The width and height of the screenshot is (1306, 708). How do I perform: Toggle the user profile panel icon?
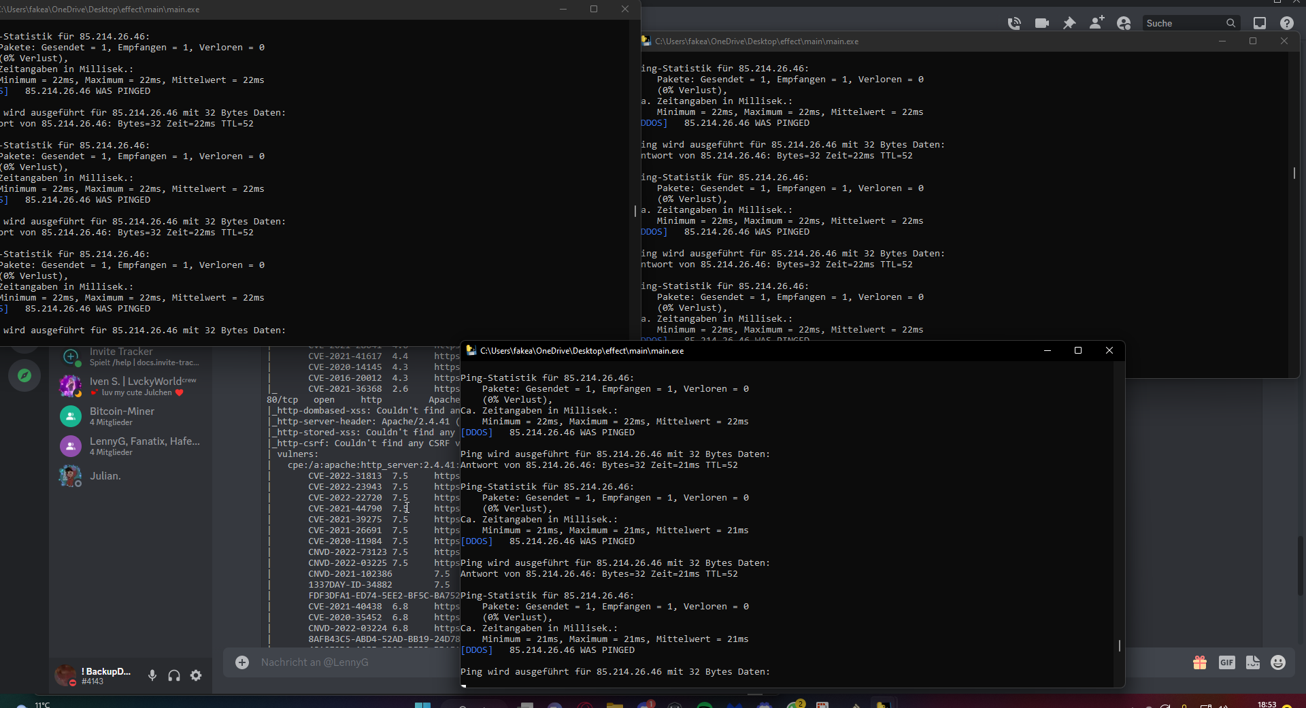pyautogui.click(x=1124, y=23)
